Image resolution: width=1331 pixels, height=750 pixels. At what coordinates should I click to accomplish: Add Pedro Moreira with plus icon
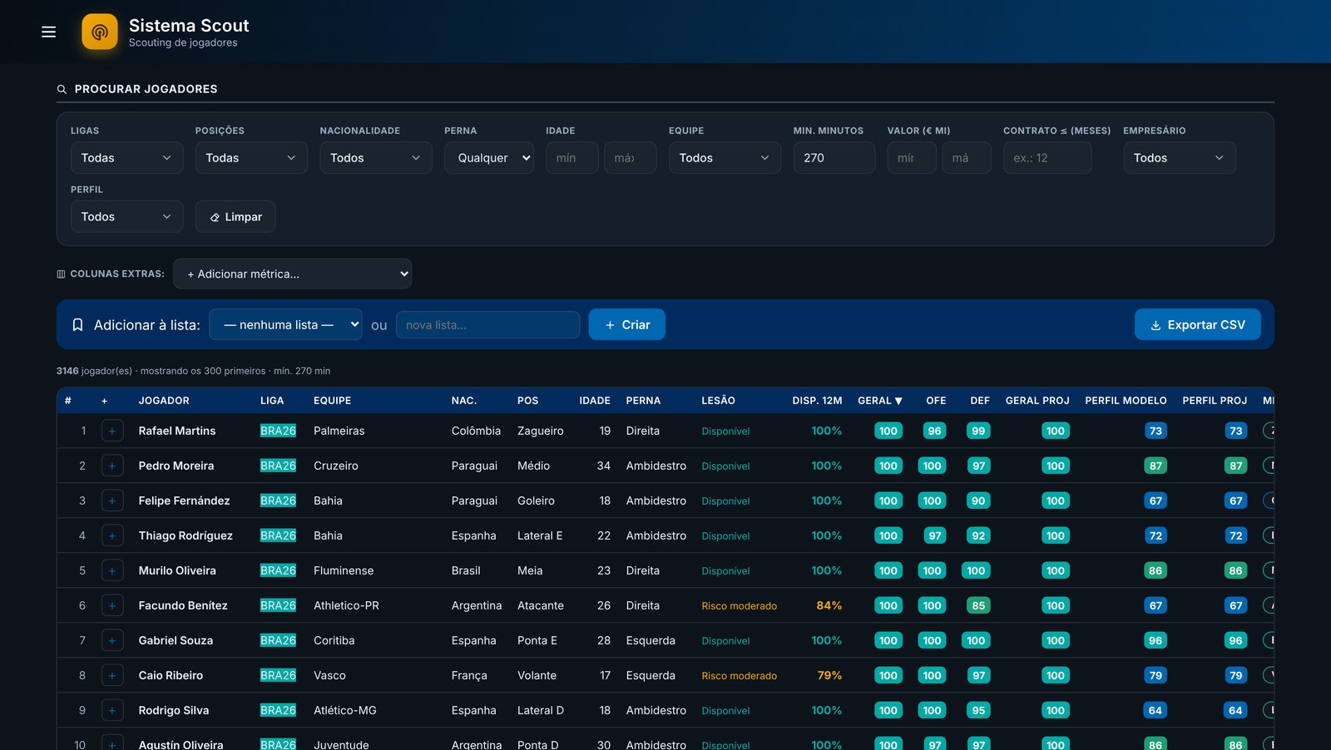tap(112, 466)
